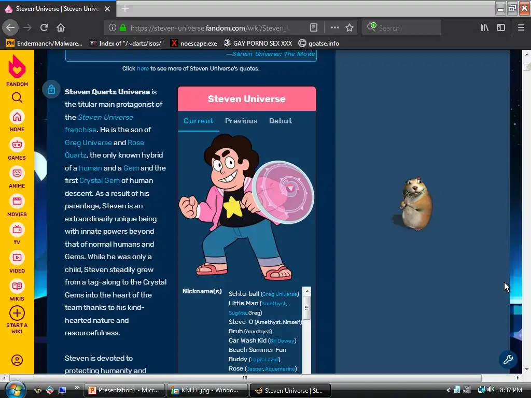Select the Steven Universe browser tab
This screenshot has height=398, width=531.
click(x=58, y=9)
